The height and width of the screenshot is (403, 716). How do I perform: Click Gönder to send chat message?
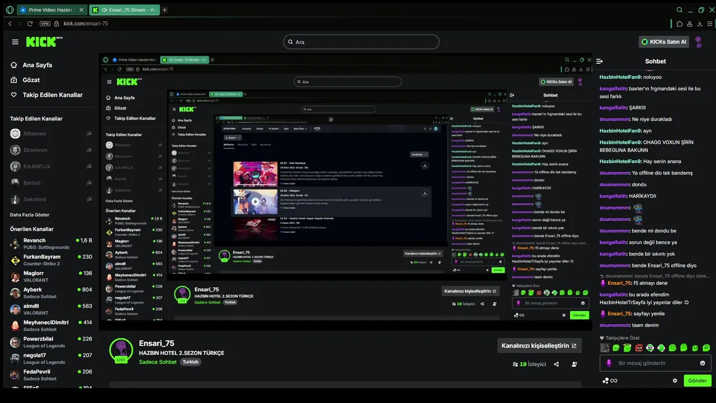click(x=698, y=381)
